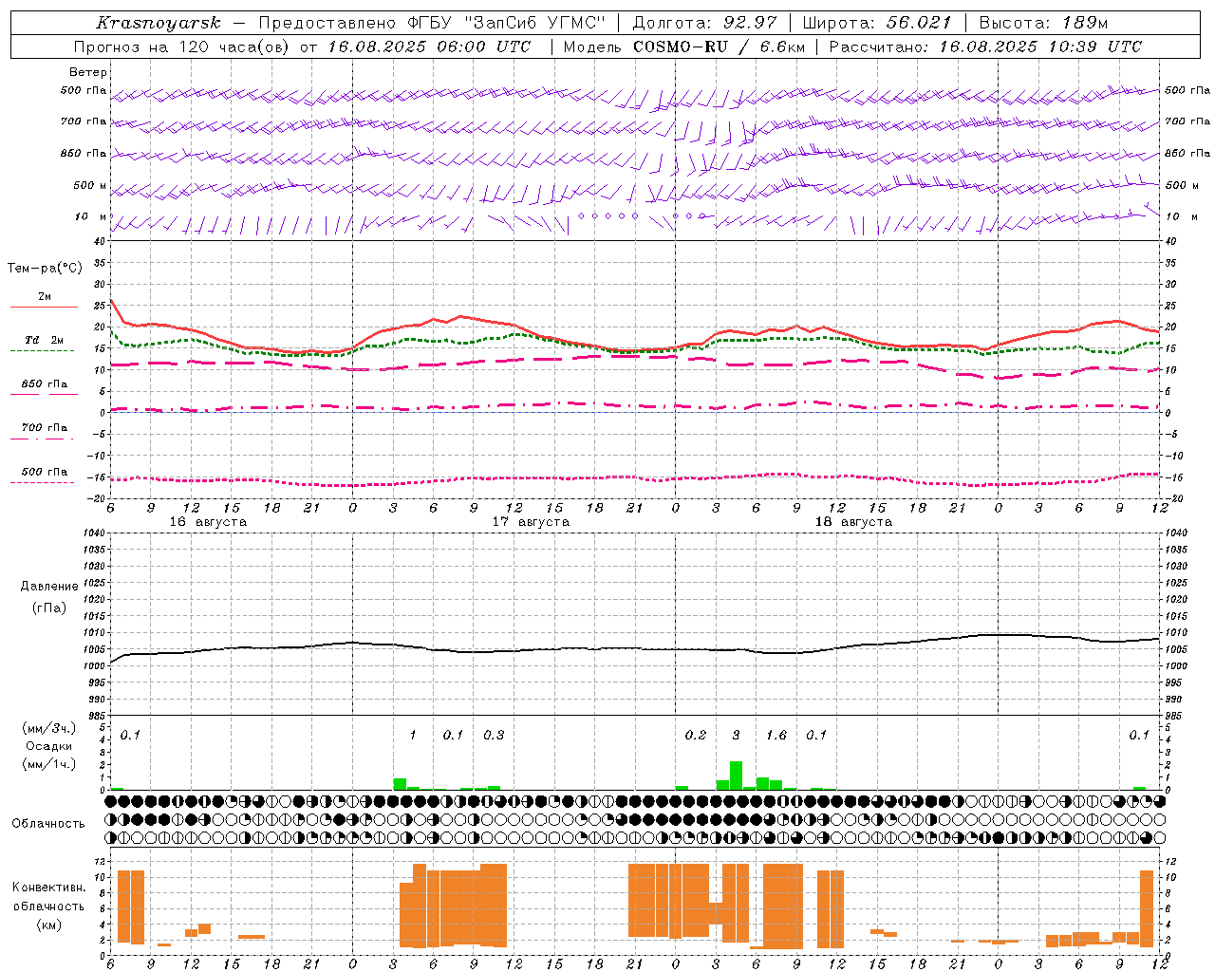Screen dimensions: 1215x972
Task: Click the Модель COSMO-RU / 6.6км label
Action: [x=683, y=47]
